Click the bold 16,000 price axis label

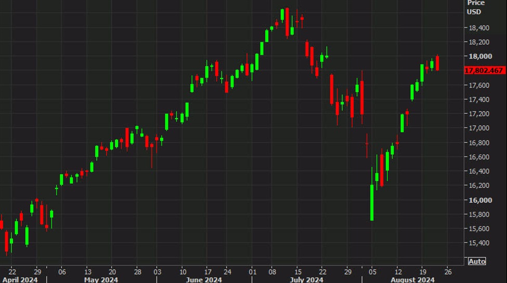tap(480, 200)
